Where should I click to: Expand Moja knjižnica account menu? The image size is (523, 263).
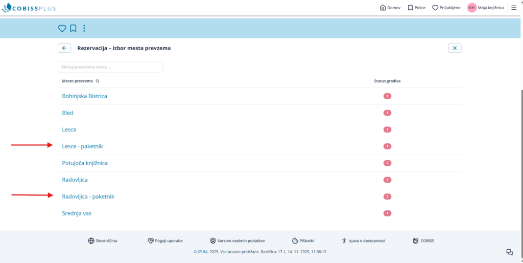[490, 8]
